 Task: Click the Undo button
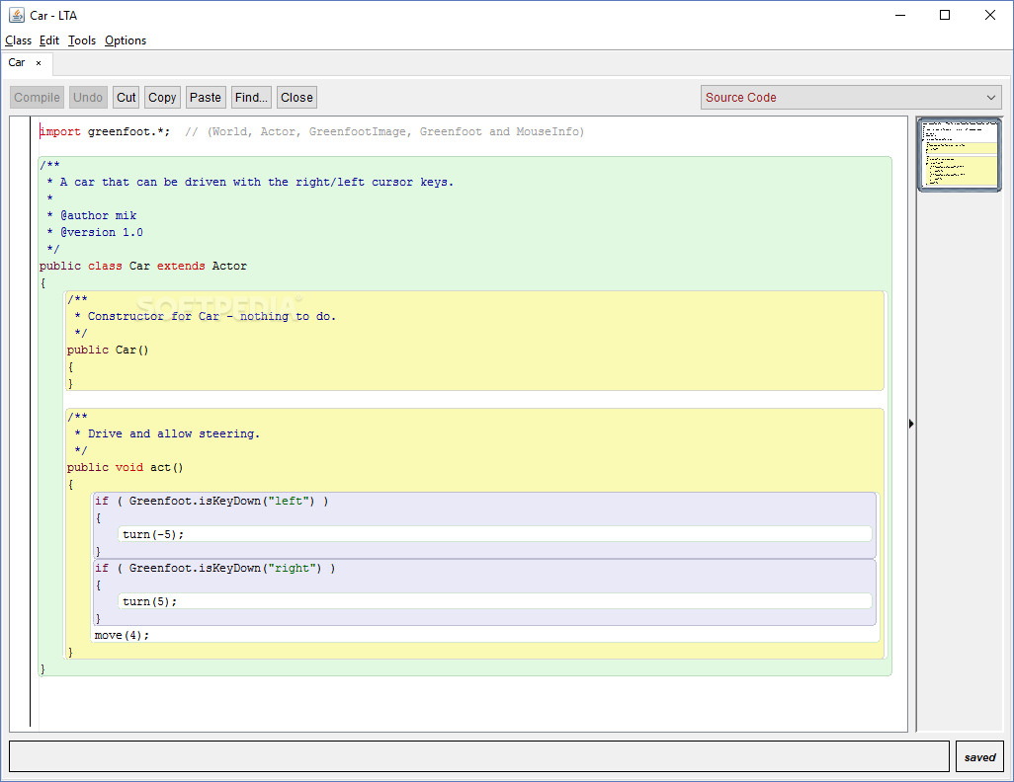point(88,98)
